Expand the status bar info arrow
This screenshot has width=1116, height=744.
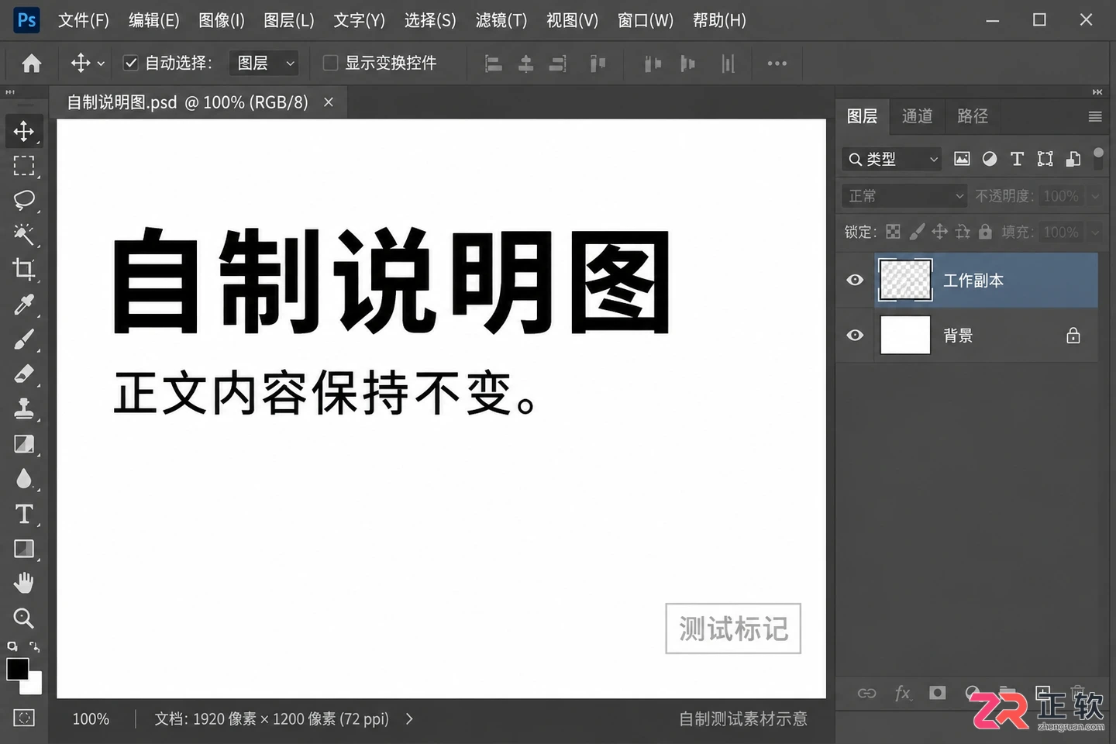pos(409,719)
